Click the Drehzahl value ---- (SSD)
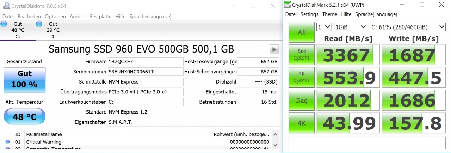This screenshot has height=153, width=451. tap(258, 82)
